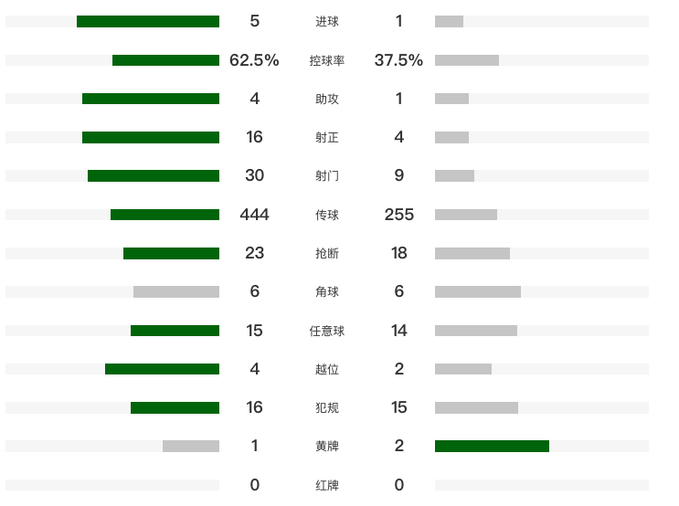The height and width of the screenshot is (506, 679).
Task: Click the 助攻 stat label
Action: coord(326,99)
